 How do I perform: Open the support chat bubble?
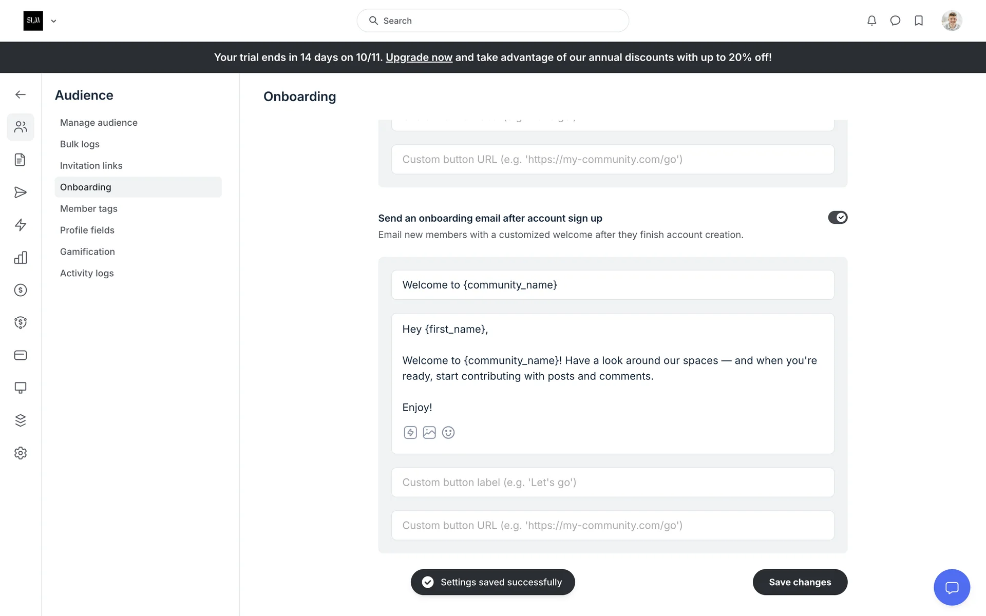tap(952, 587)
